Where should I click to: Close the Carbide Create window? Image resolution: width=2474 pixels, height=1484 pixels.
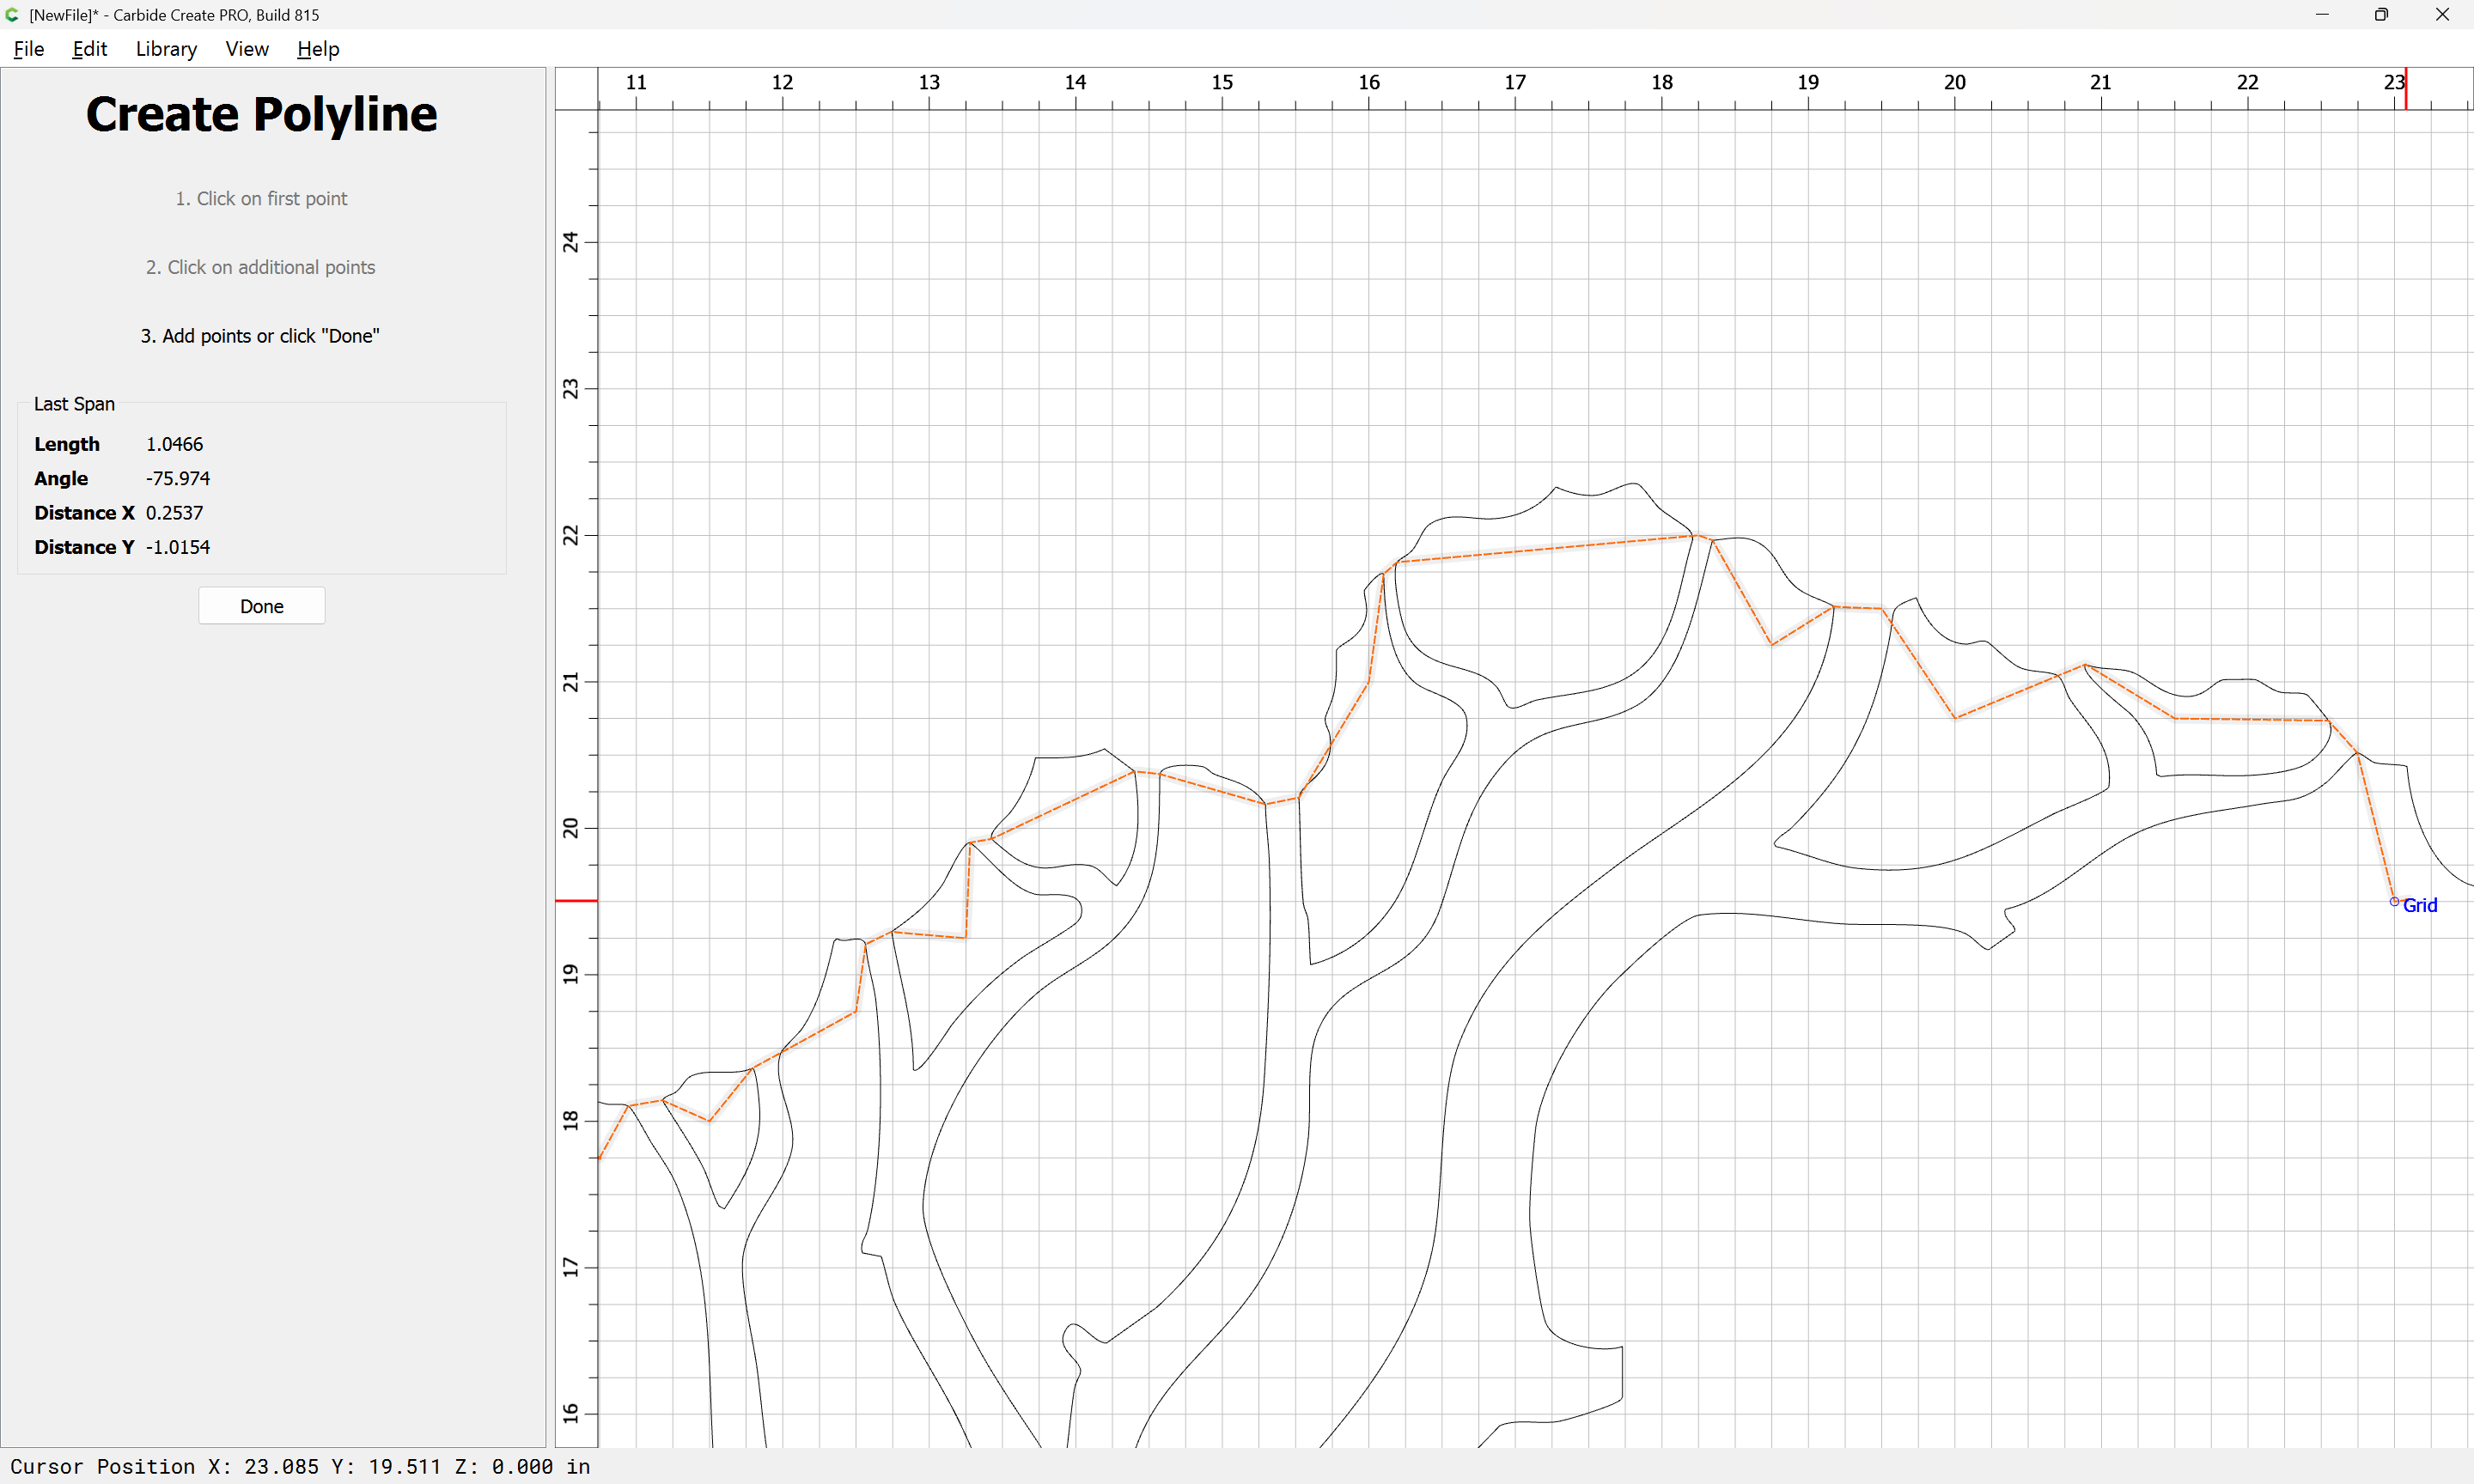click(2442, 14)
